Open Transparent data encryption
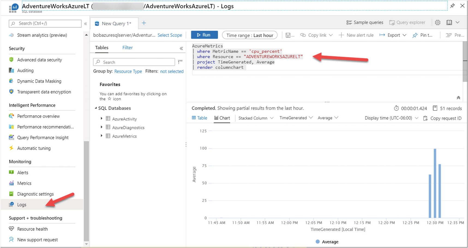This screenshot has width=468, height=248. pos(44,92)
